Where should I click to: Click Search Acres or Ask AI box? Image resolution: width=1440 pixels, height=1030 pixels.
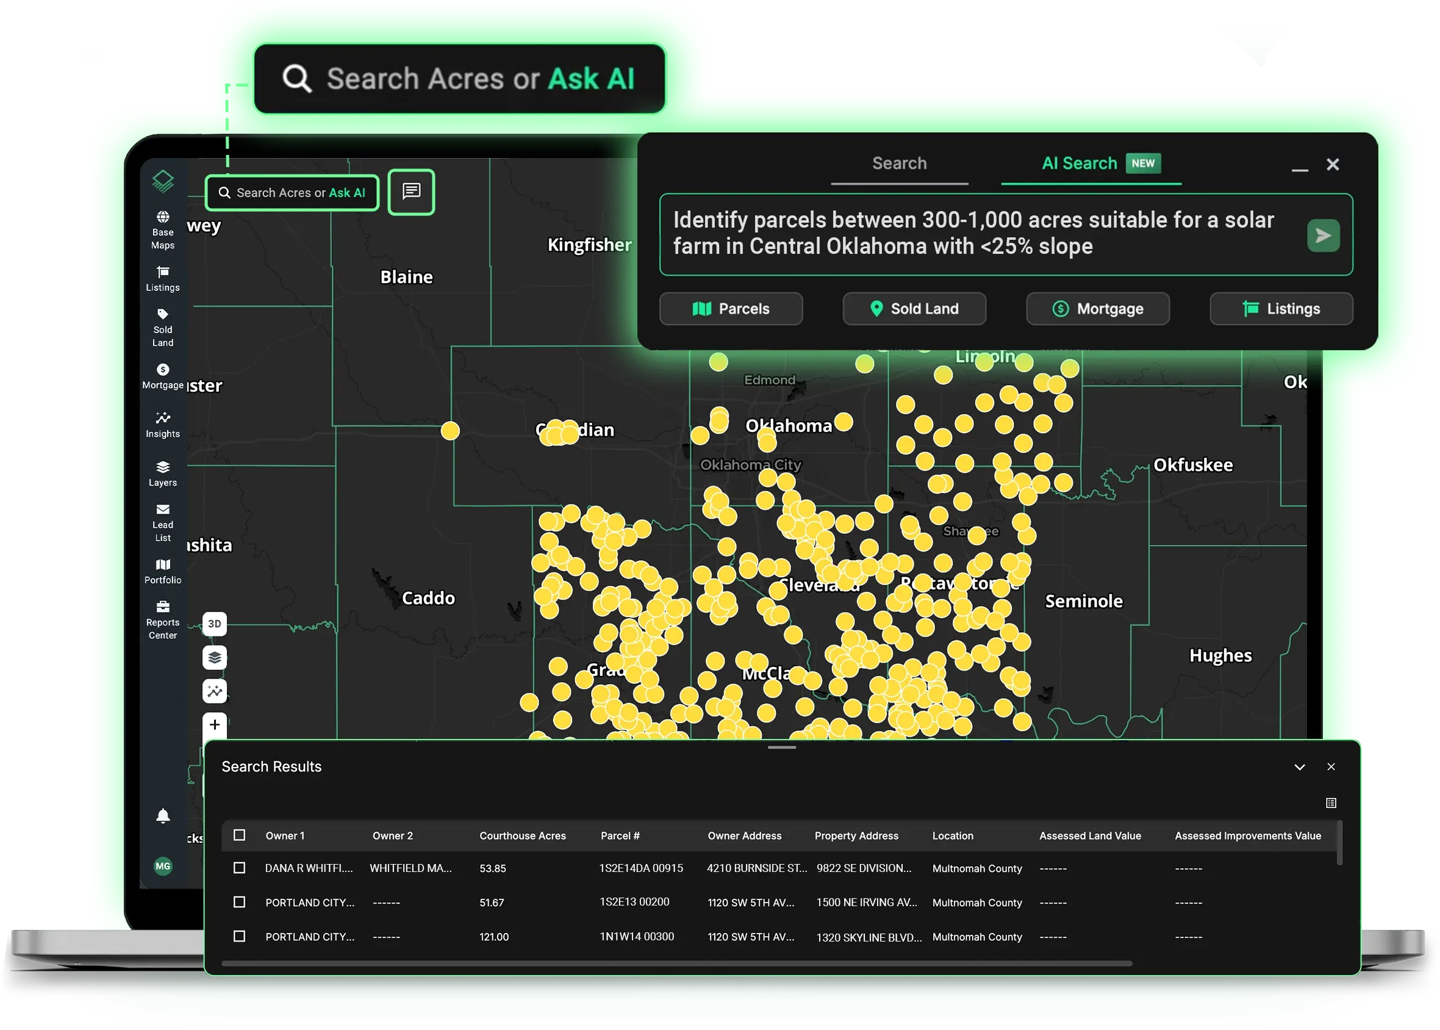pos(292,193)
